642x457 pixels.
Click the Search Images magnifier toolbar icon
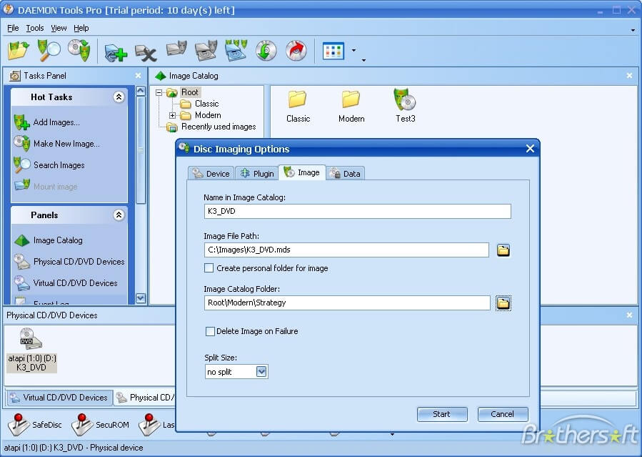[49, 51]
